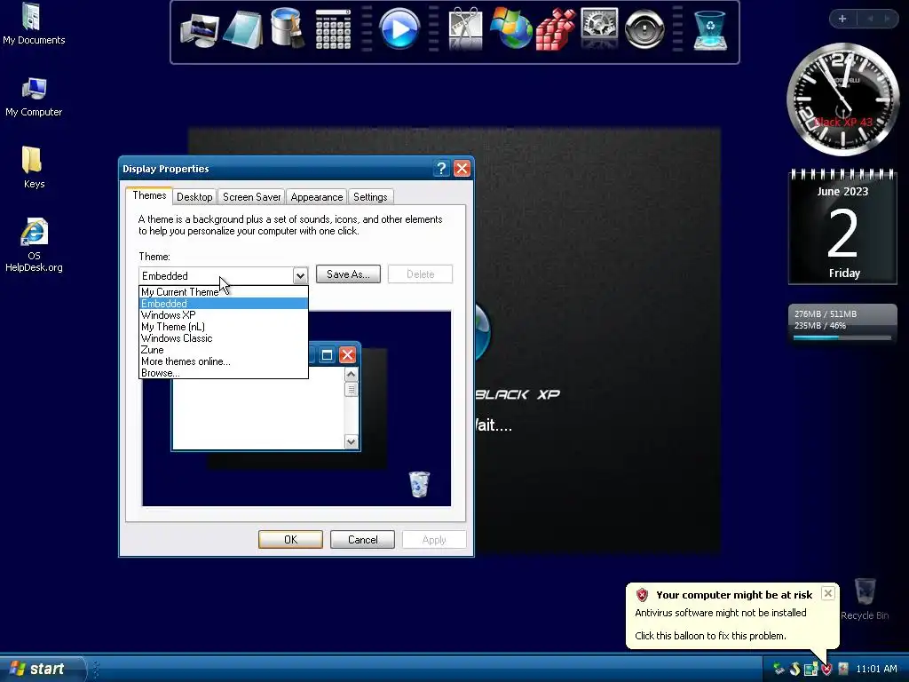Open the monitor display icon in the dock
909x682 pixels.
tap(200, 31)
